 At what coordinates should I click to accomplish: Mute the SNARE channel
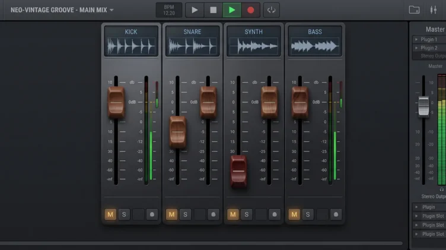(171, 215)
